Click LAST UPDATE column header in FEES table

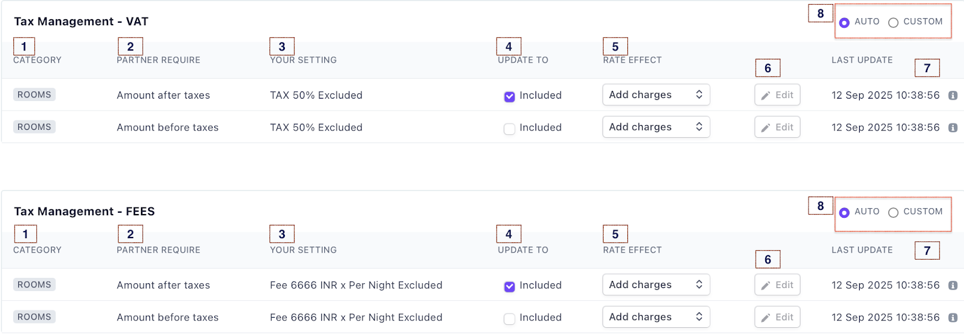tap(862, 250)
